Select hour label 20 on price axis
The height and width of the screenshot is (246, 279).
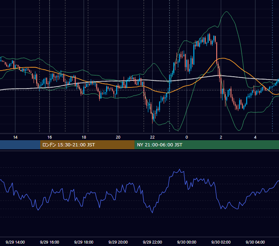118,137
